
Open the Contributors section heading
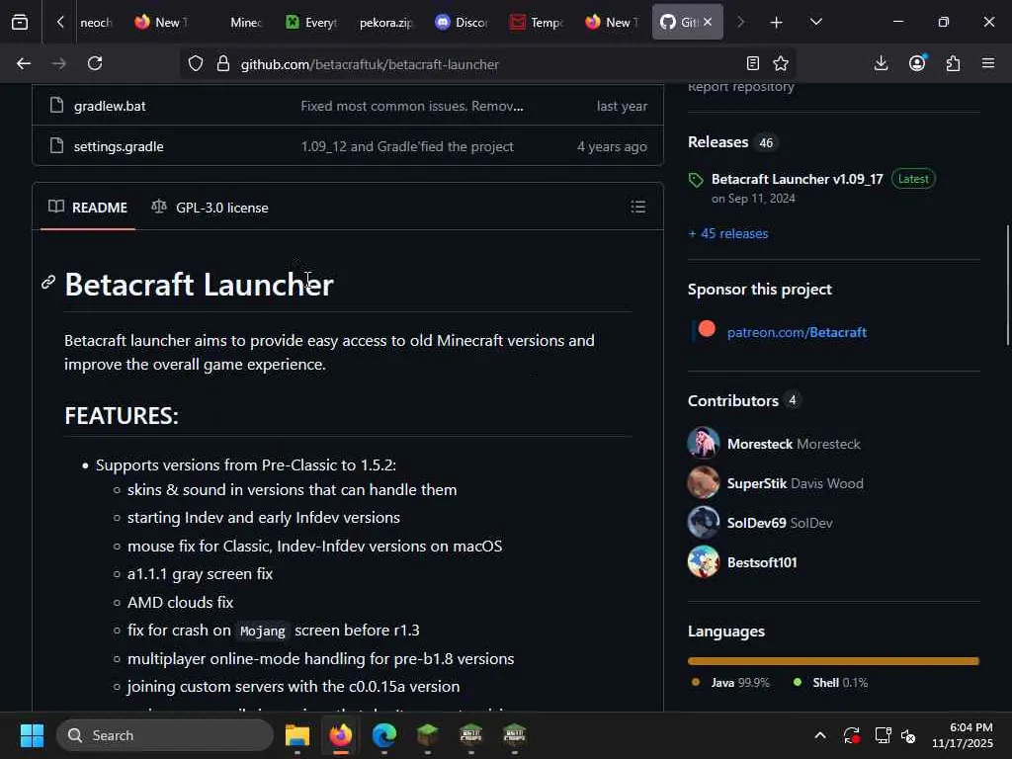(x=733, y=401)
